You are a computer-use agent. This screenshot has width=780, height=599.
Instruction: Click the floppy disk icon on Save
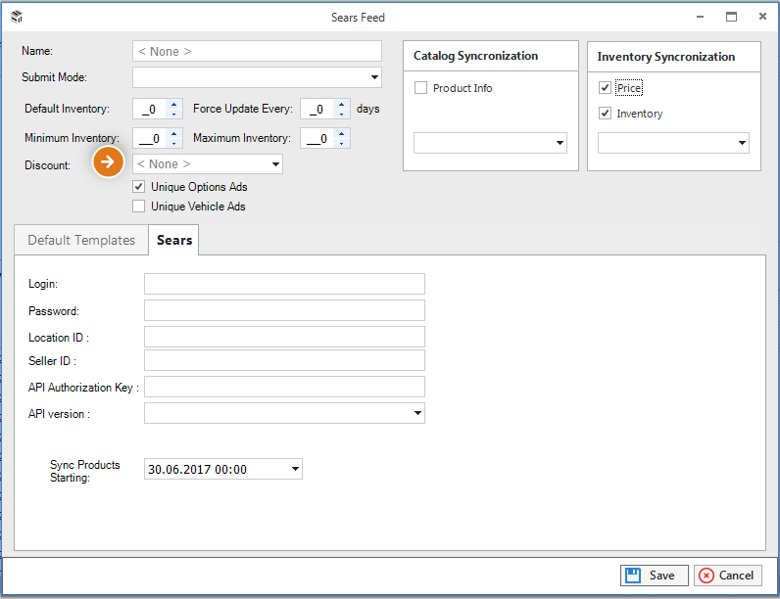point(633,576)
